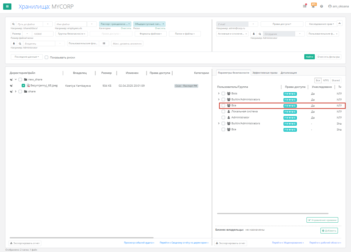
Task: Click the share folder icon
Action: (26, 92)
